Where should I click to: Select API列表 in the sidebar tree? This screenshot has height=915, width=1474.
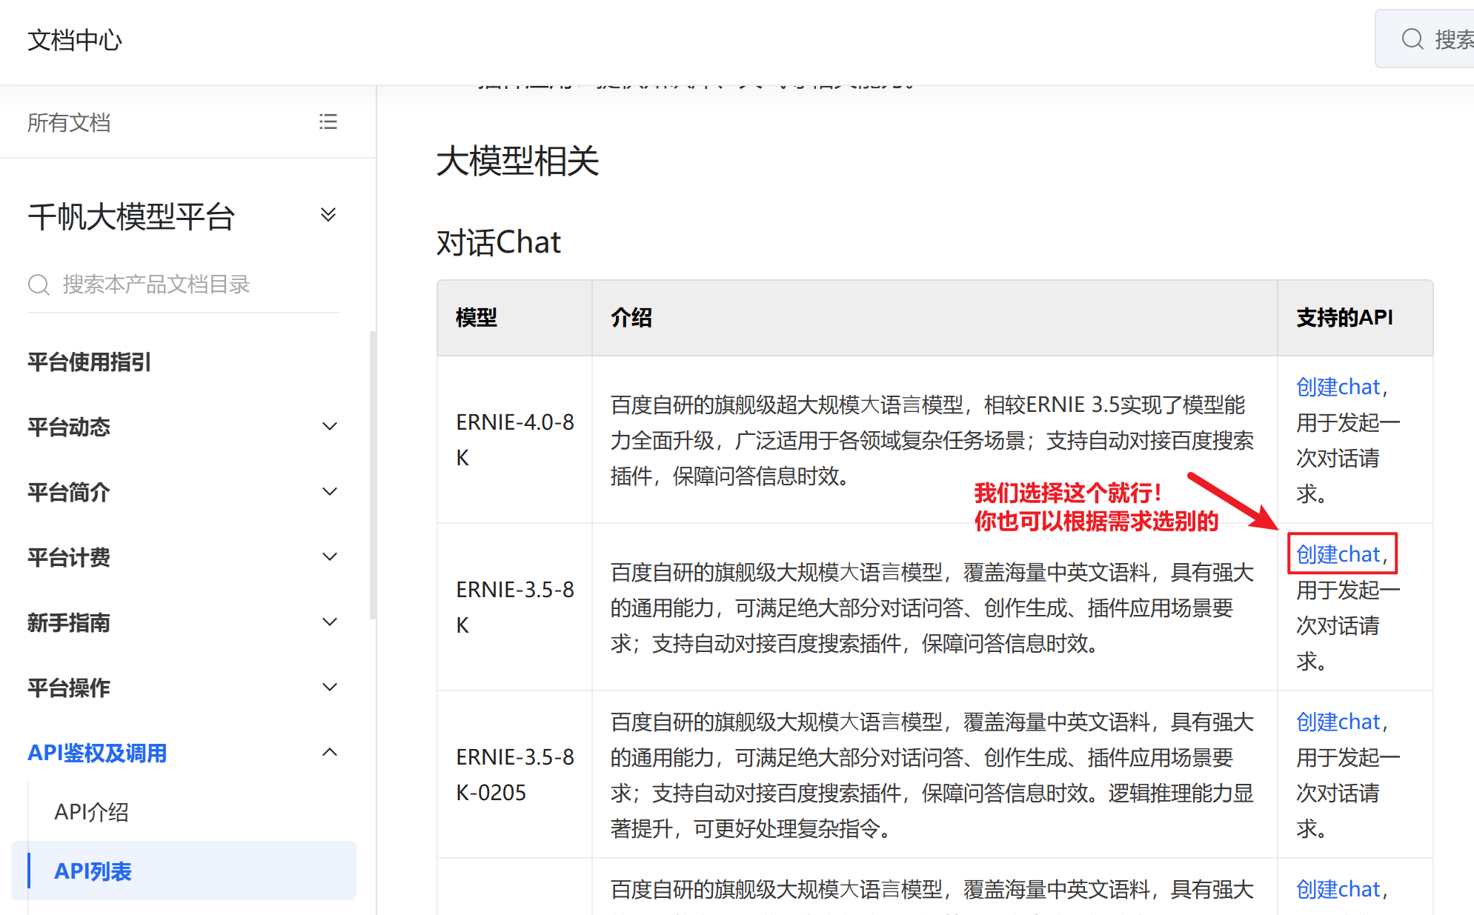click(x=184, y=871)
